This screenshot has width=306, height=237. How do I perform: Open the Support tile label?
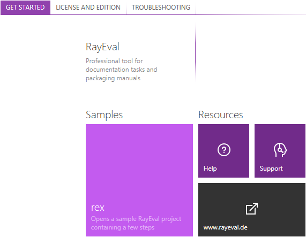point(271,169)
